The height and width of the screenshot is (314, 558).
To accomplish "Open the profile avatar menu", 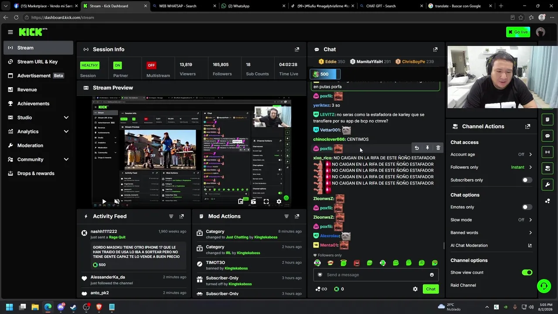I will tap(541, 32).
